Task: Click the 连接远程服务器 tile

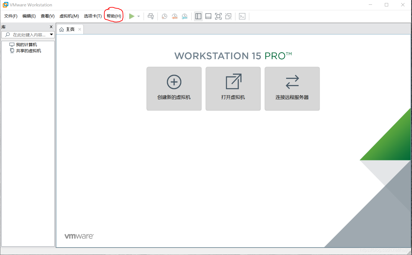Action: pyautogui.click(x=292, y=89)
